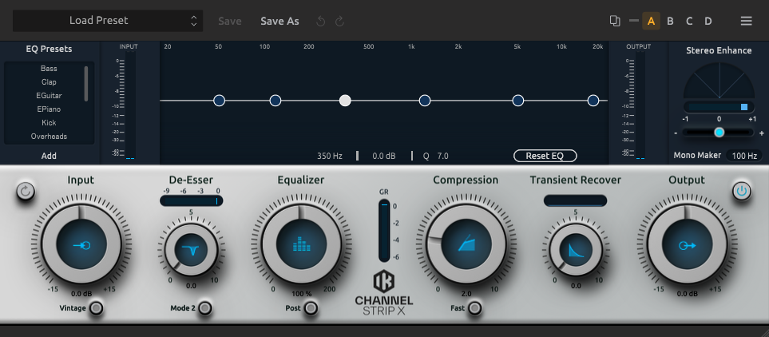The height and width of the screenshot is (337, 769).
Task: Select the Kick EQ preset
Action: point(49,123)
